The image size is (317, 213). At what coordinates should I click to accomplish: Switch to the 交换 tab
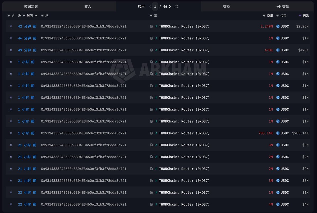(226, 6)
